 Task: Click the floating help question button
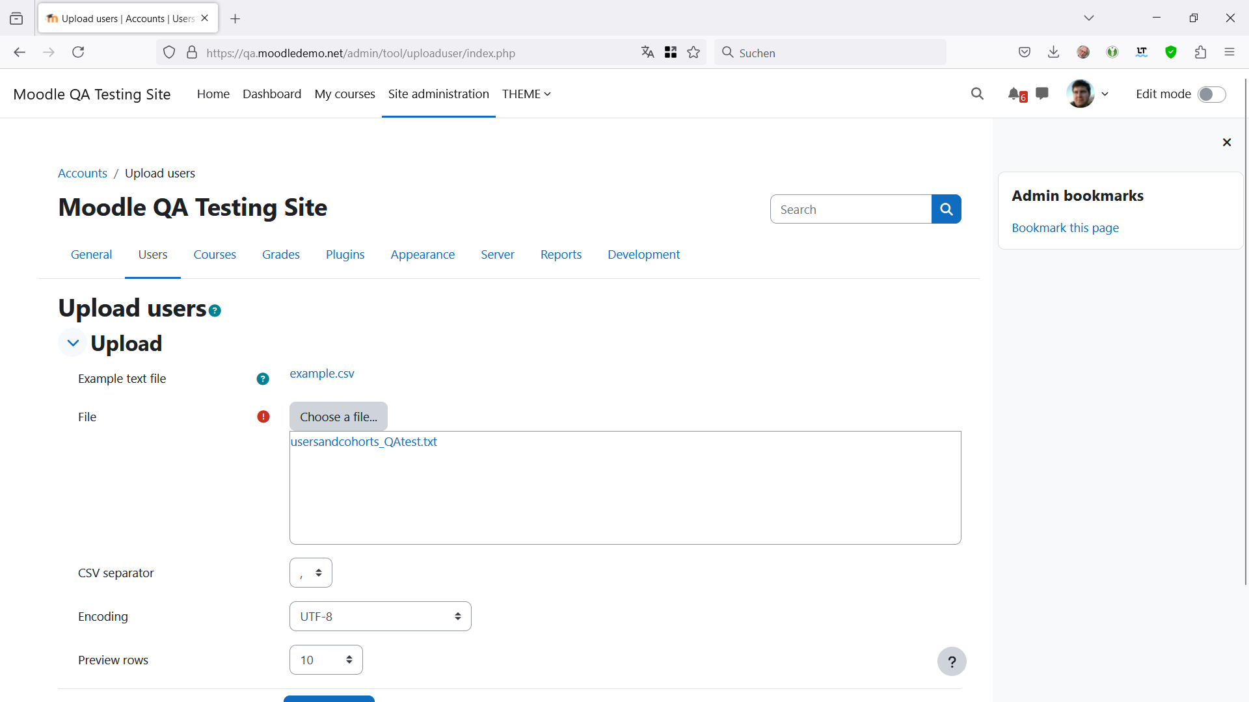point(952,662)
